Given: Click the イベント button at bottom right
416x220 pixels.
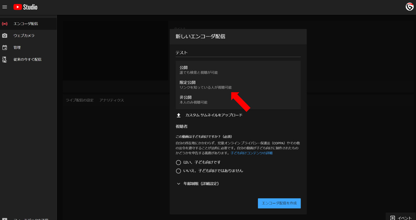Looking at the screenshot, I should pyautogui.click(x=401, y=218).
